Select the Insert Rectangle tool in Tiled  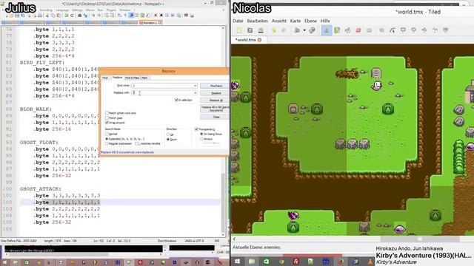(x=403, y=30)
